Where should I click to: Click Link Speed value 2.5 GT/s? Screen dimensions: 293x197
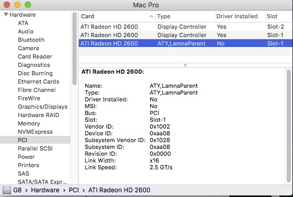pos(161,167)
